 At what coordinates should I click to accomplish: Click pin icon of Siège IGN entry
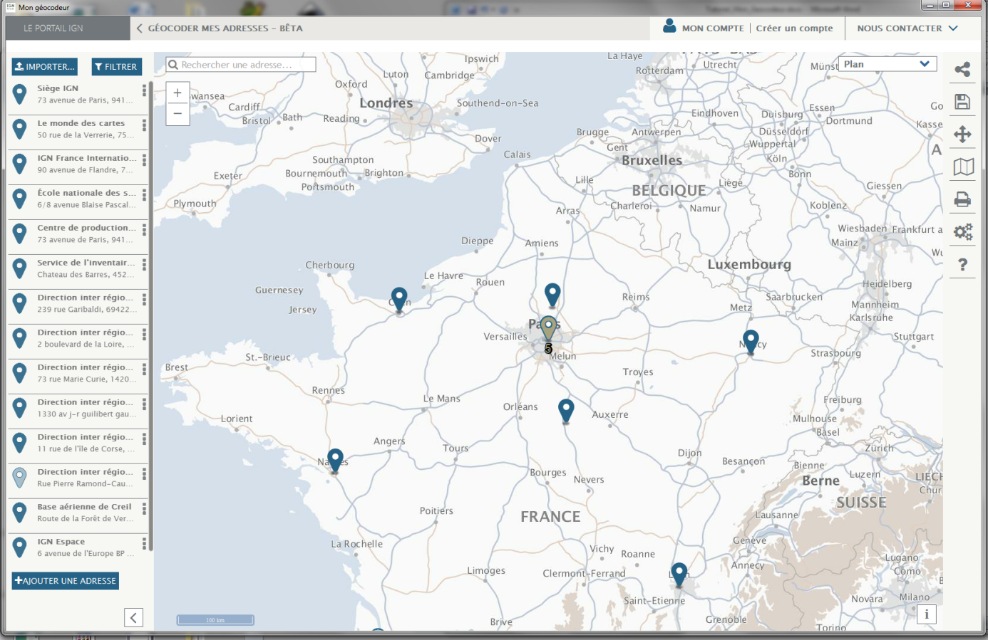pyautogui.click(x=20, y=94)
